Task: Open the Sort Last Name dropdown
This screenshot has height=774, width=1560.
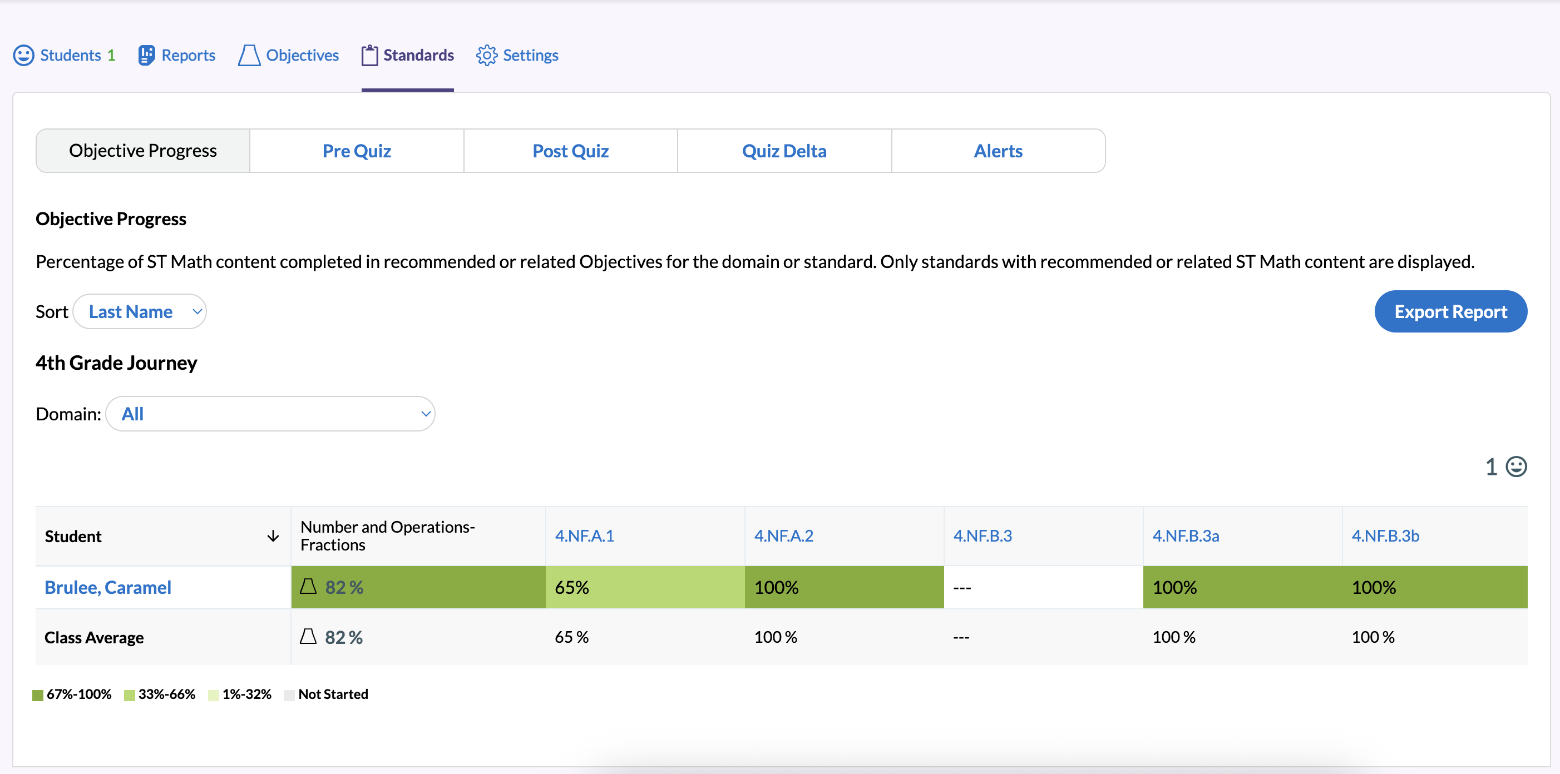Action: (140, 312)
